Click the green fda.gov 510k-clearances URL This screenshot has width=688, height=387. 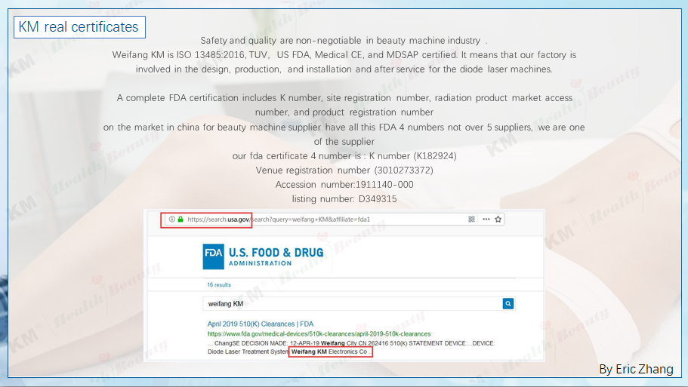(x=319, y=334)
